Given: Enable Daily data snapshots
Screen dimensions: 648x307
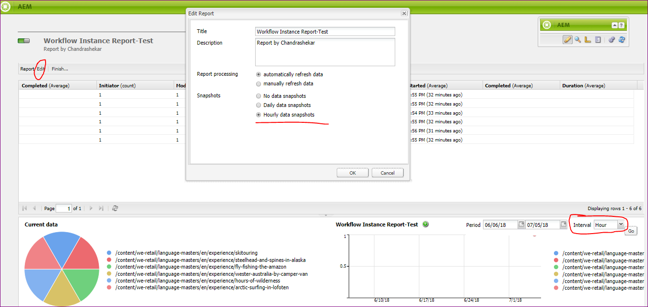Looking at the screenshot, I should coord(259,105).
